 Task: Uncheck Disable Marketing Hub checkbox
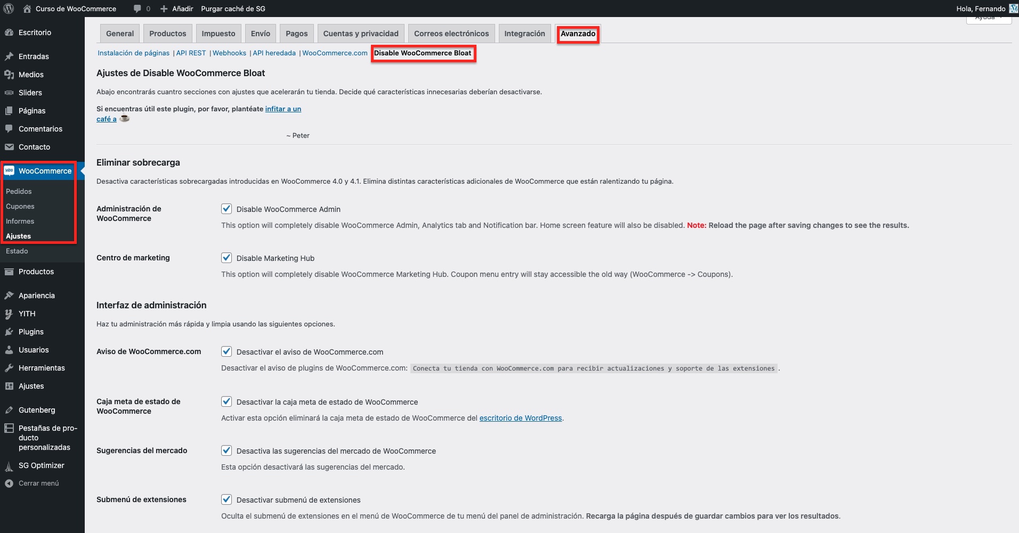227,258
